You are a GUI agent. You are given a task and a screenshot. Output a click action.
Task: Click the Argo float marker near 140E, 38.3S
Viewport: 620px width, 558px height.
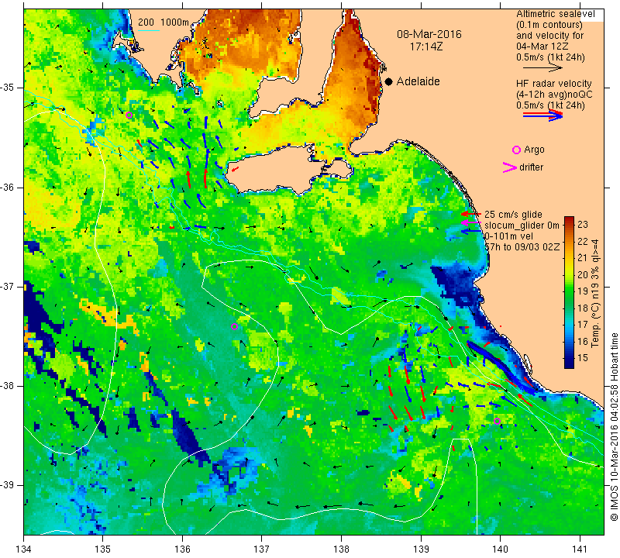click(x=497, y=421)
